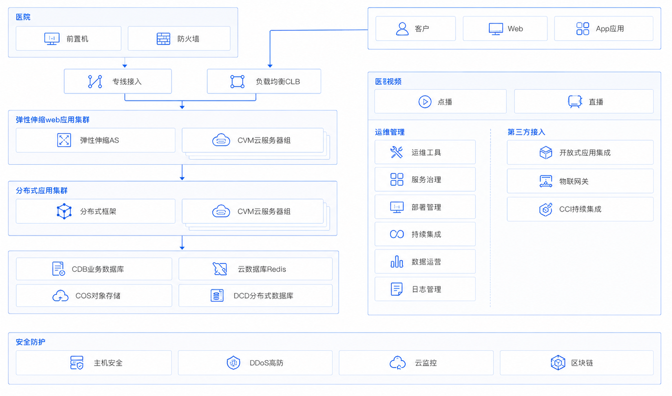
Task: Click the COS对象存储 label text
Action: tap(98, 296)
